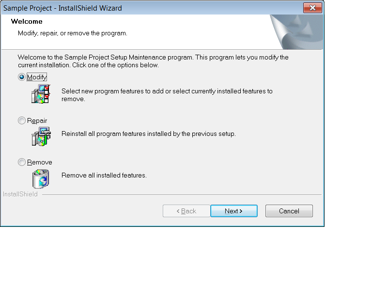Click the InstallShield brand label
Image resolution: width=372 pixels, height=297 pixels.
click(20, 194)
